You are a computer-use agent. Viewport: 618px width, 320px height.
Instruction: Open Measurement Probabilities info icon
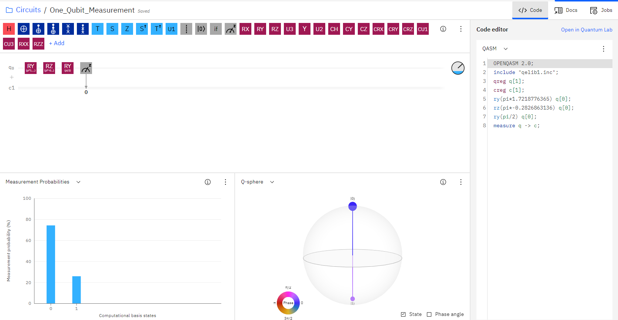(208, 182)
